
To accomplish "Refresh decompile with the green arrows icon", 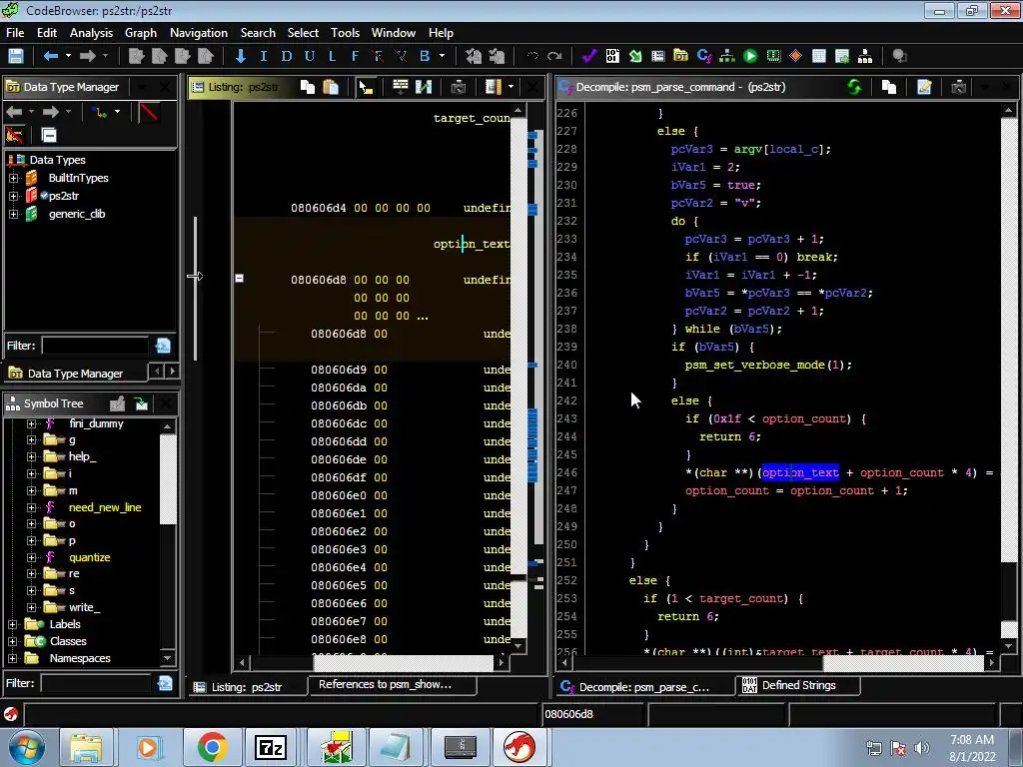I will (854, 87).
